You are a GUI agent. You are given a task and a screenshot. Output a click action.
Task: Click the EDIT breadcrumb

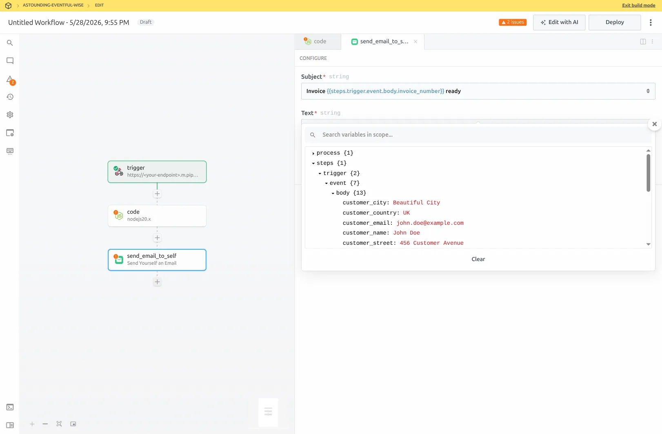(x=99, y=5)
